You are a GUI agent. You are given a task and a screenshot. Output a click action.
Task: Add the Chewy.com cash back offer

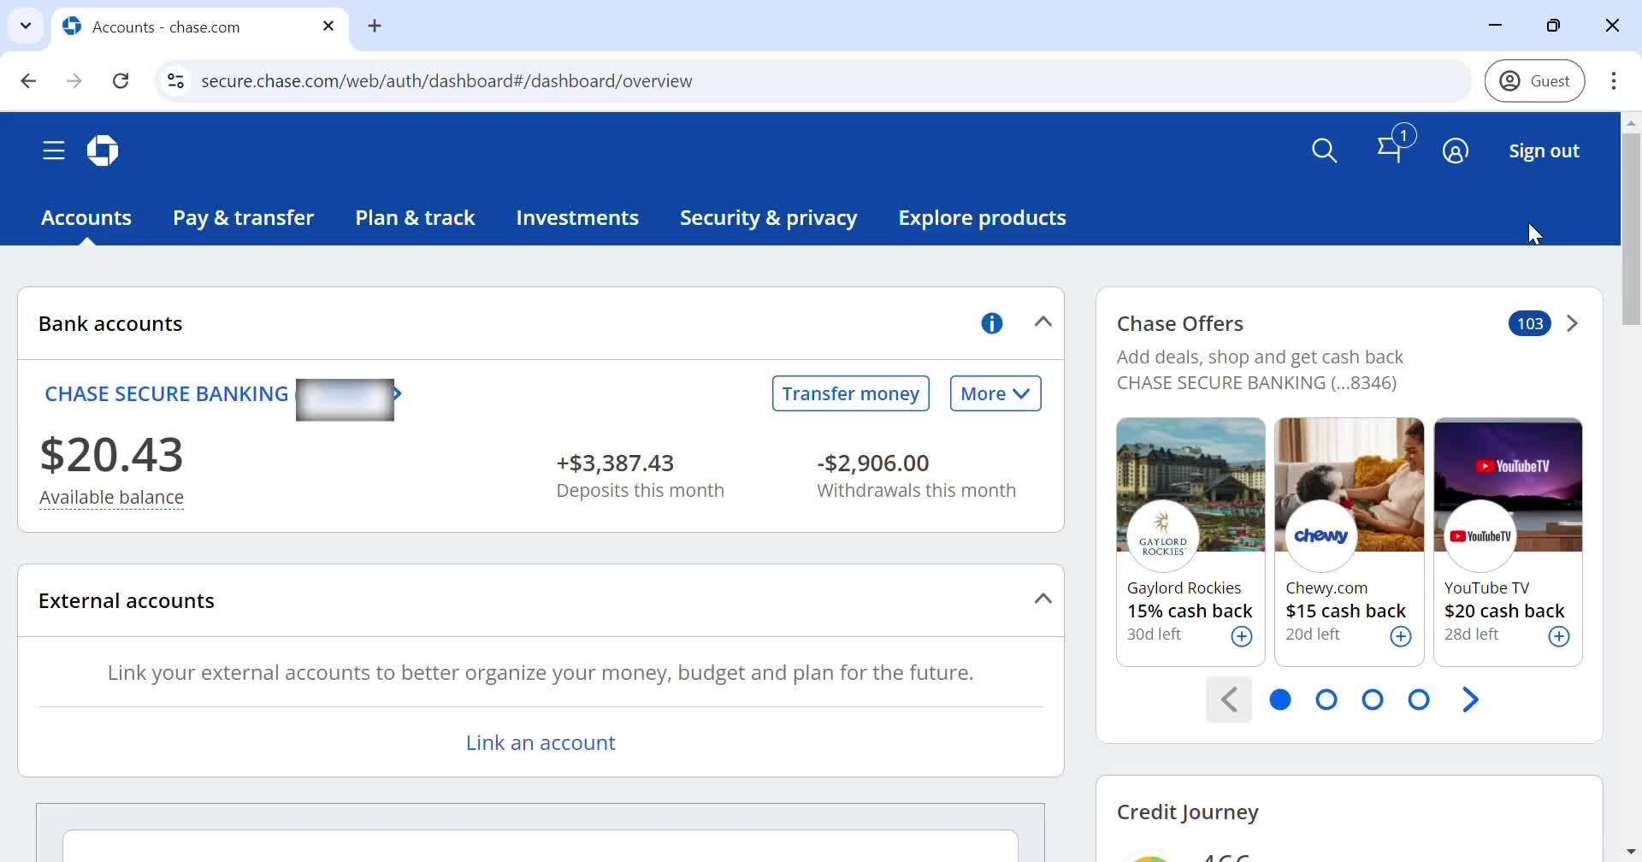[x=1400, y=637]
